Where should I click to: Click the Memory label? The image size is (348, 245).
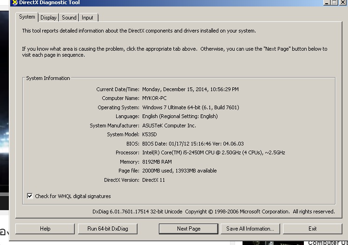pos(130,162)
